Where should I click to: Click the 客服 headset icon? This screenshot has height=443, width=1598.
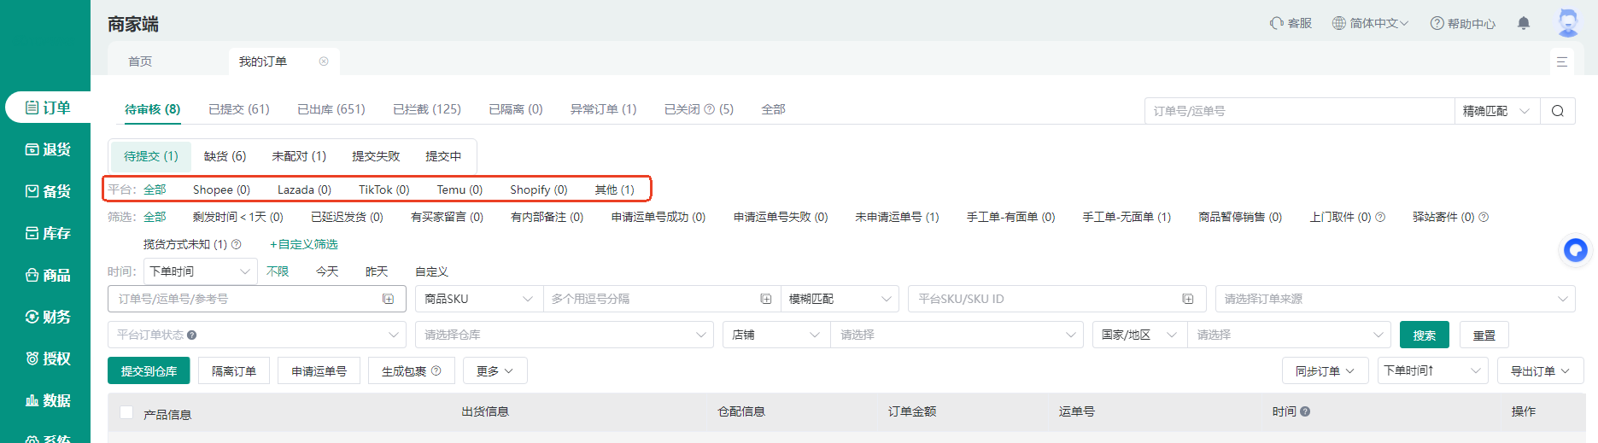point(1277,23)
